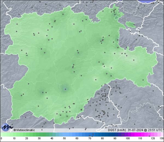Click scale label 120
Viewport: 164px width, 142px height.
coord(153,138)
